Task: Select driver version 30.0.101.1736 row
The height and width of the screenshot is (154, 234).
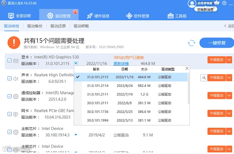Action: [131, 112]
